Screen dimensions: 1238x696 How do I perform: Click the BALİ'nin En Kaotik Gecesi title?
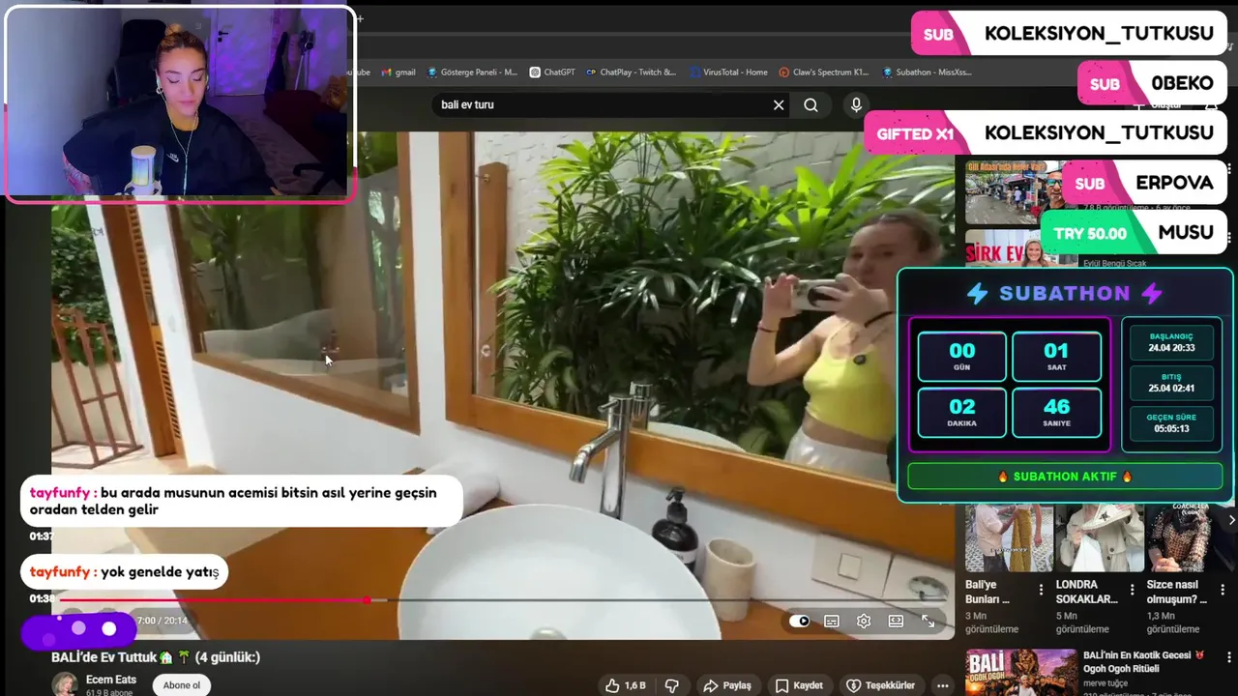pos(1145,661)
